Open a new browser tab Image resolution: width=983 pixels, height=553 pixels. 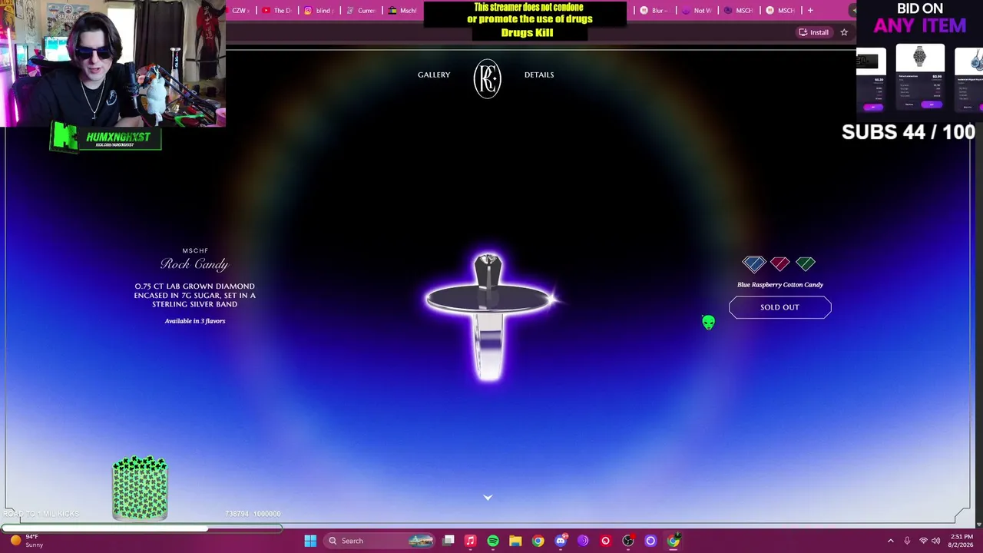click(x=810, y=10)
